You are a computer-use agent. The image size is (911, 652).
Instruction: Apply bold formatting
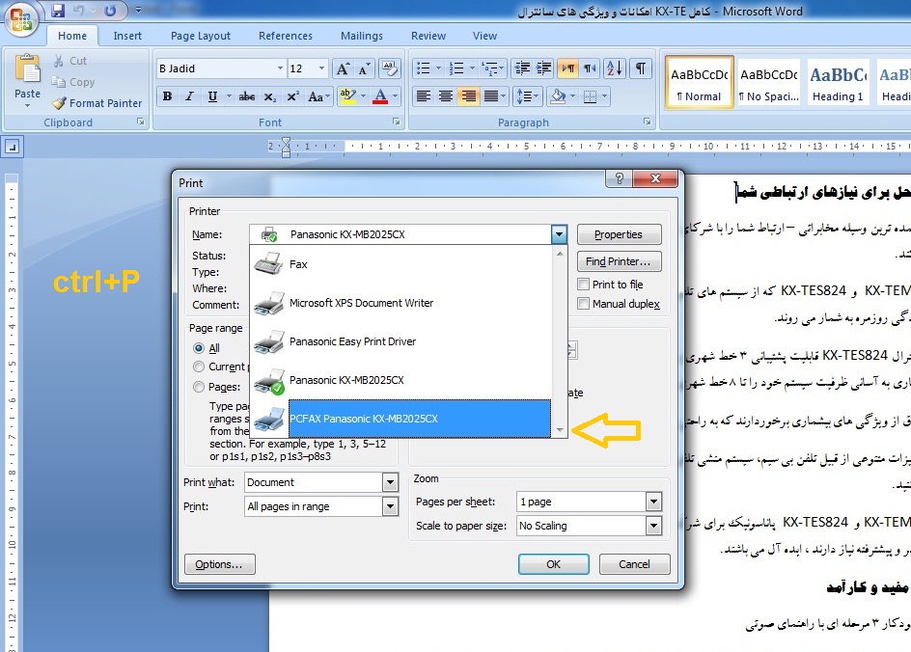tap(166, 96)
